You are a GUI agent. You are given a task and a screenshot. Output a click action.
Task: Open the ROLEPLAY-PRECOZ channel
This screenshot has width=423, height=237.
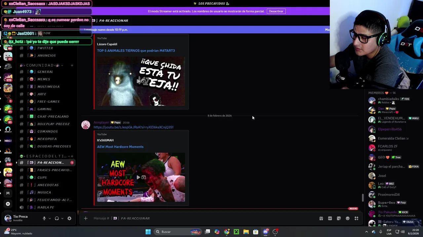(x=46, y=124)
